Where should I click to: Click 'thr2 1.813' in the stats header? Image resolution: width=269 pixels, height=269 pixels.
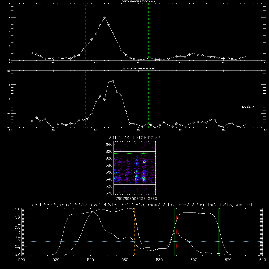pos(221,205)
